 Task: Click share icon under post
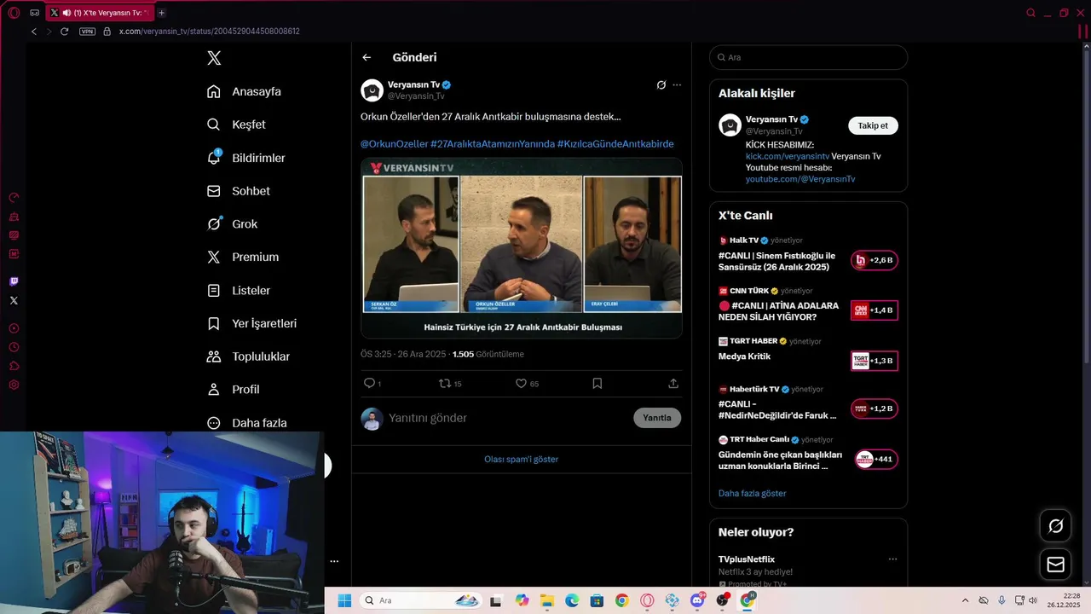(673, 384)
